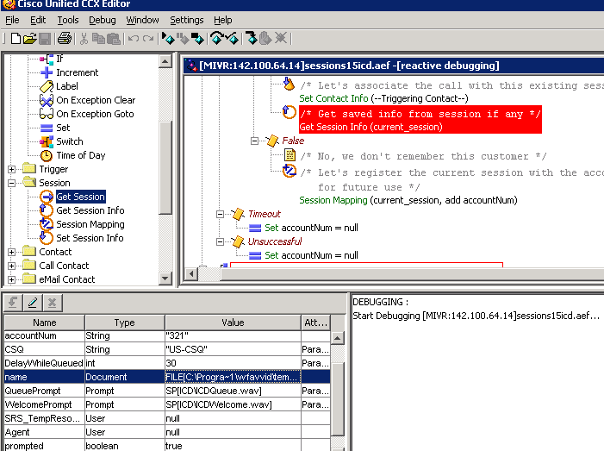Screen dimensions: 604x451
Task: Open the Tools menu
Action: pos(68,20)
